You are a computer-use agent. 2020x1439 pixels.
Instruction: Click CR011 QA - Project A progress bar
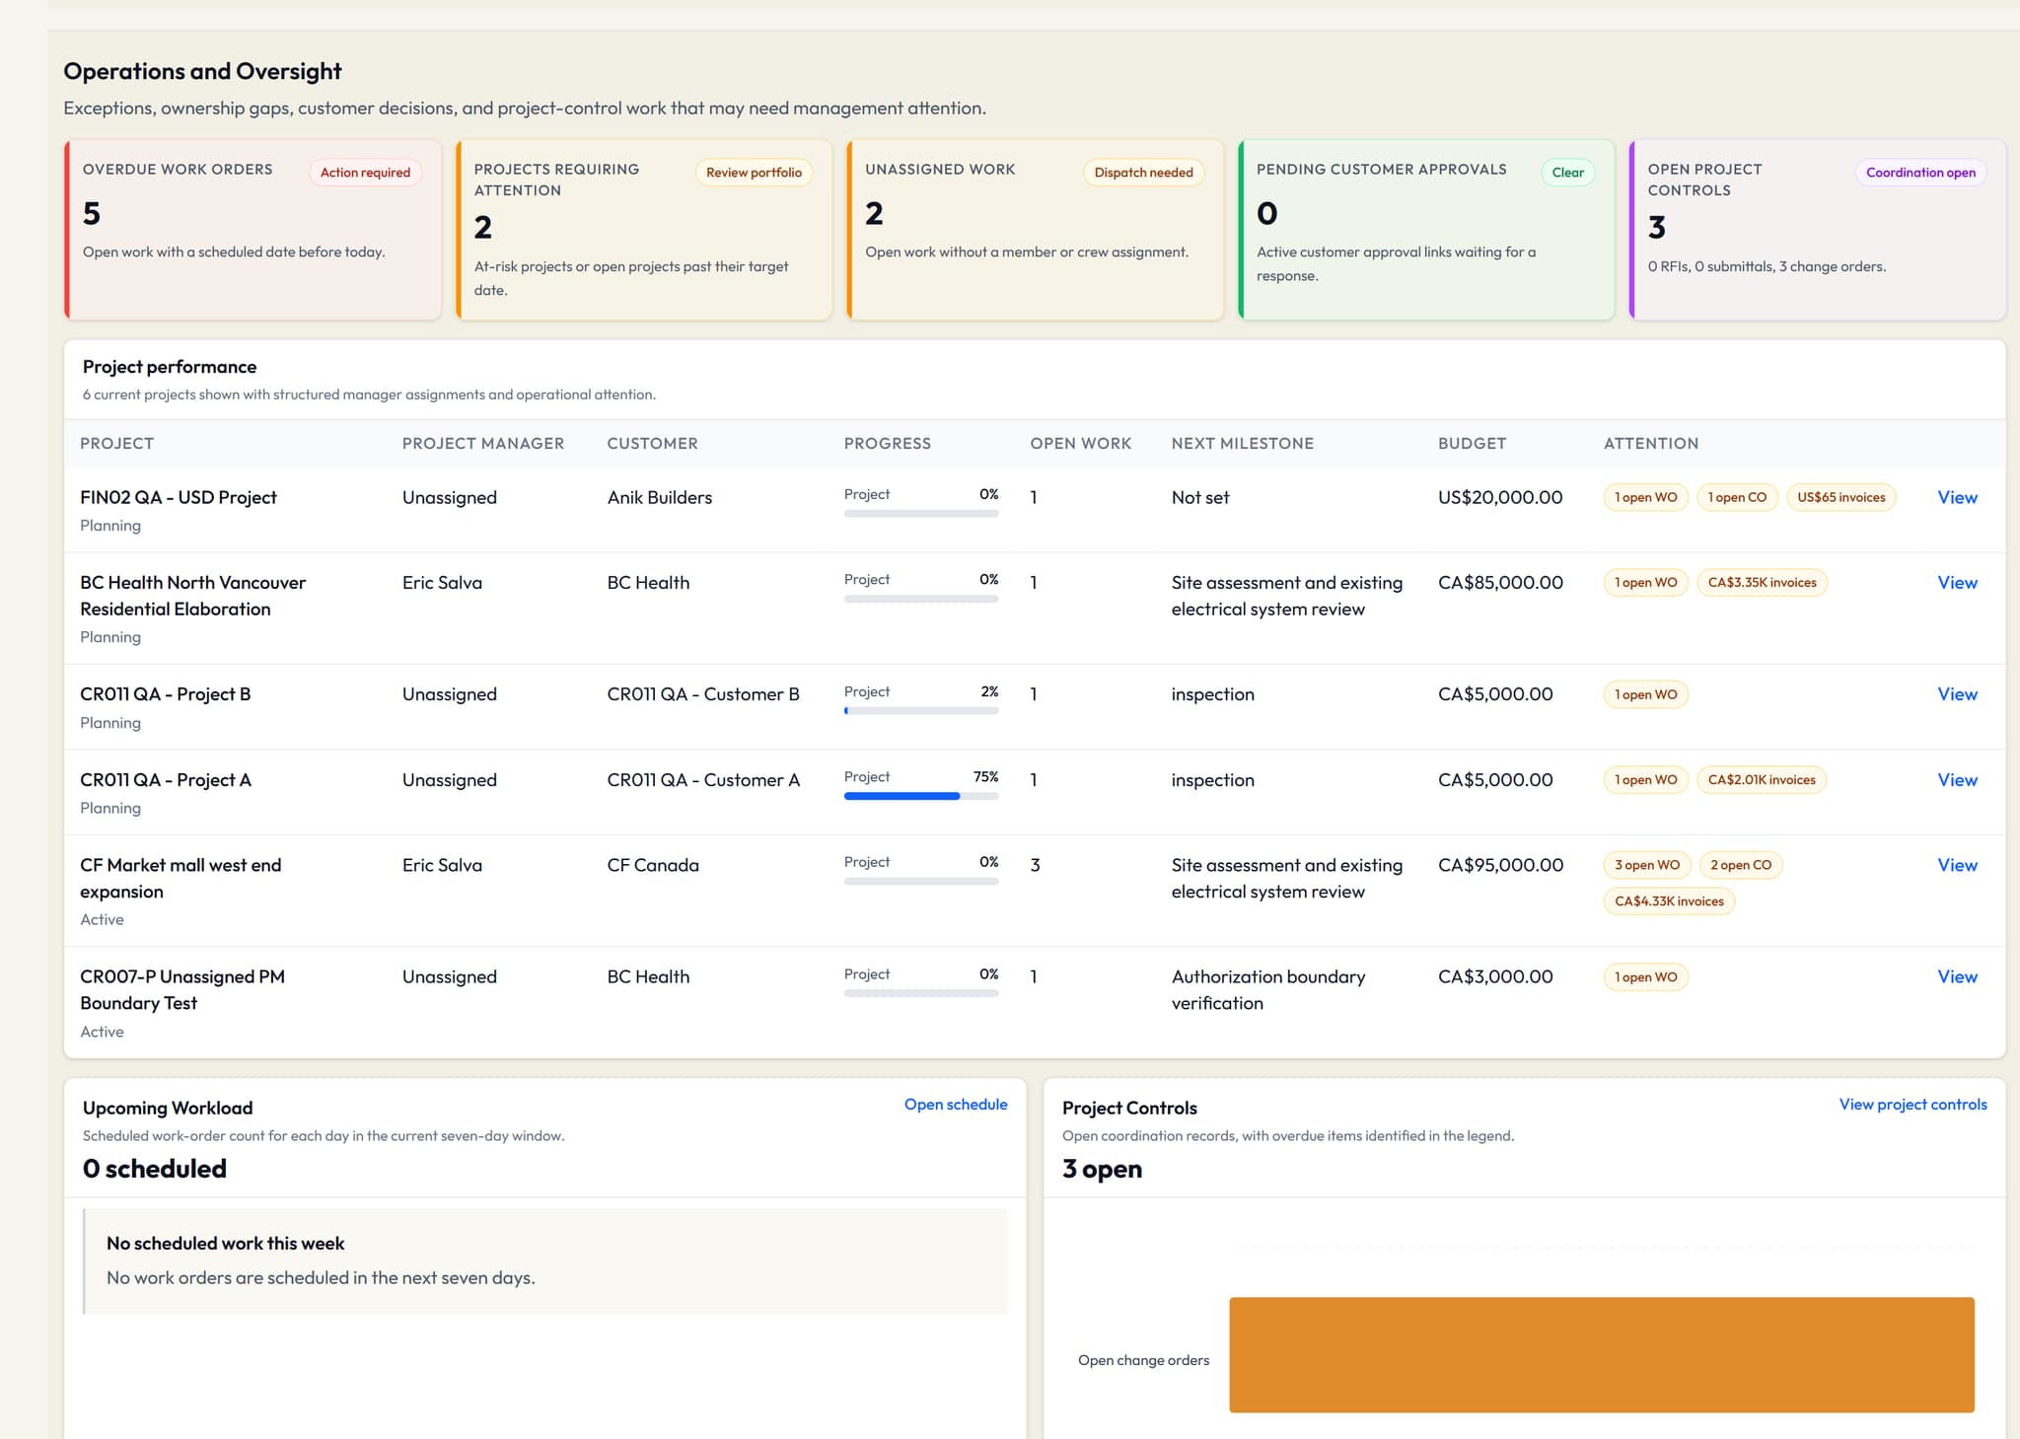click(921, 796)
